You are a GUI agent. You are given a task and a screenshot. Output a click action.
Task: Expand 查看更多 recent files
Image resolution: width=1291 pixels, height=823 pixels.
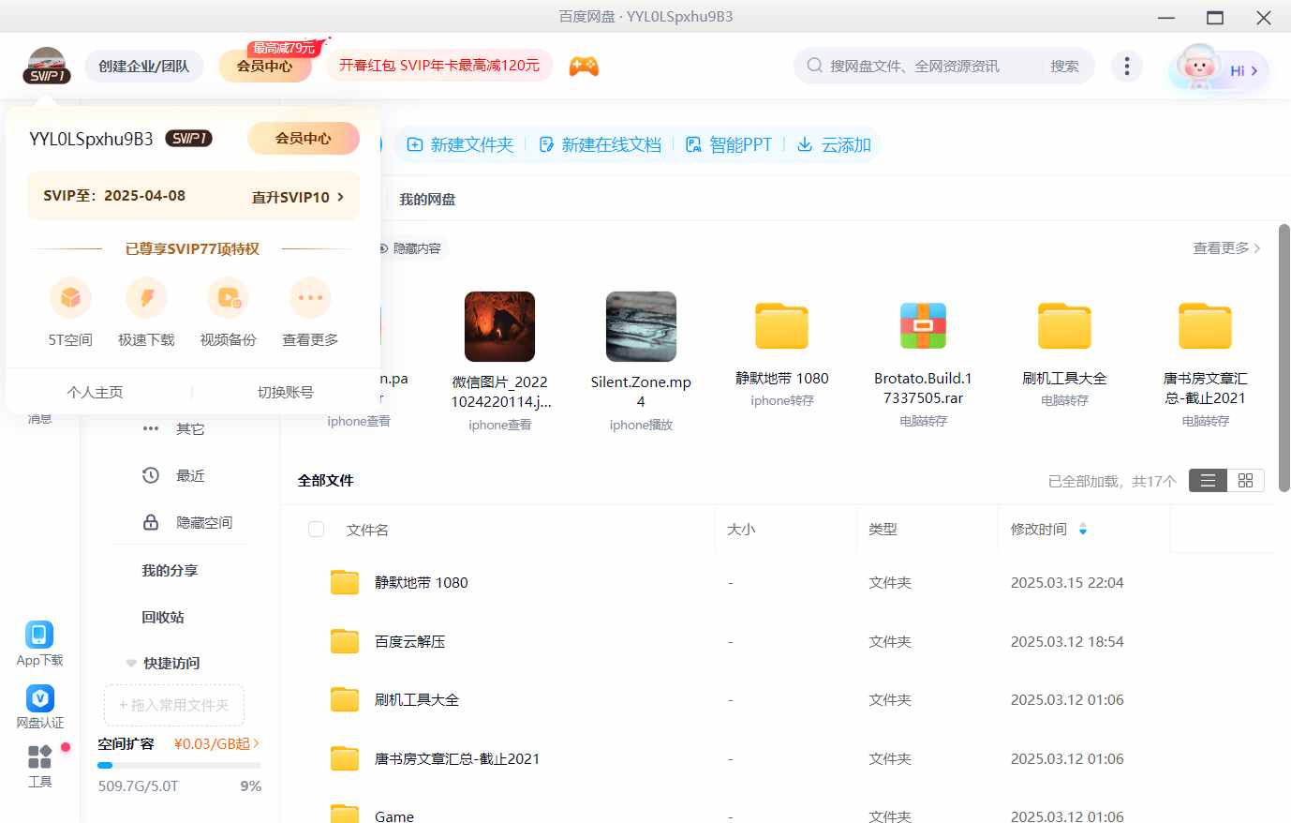(1226, 248)
